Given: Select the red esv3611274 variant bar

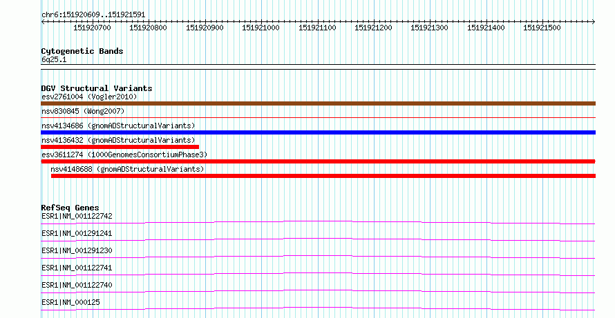Looking at the screenshot, I should point(318,161).
